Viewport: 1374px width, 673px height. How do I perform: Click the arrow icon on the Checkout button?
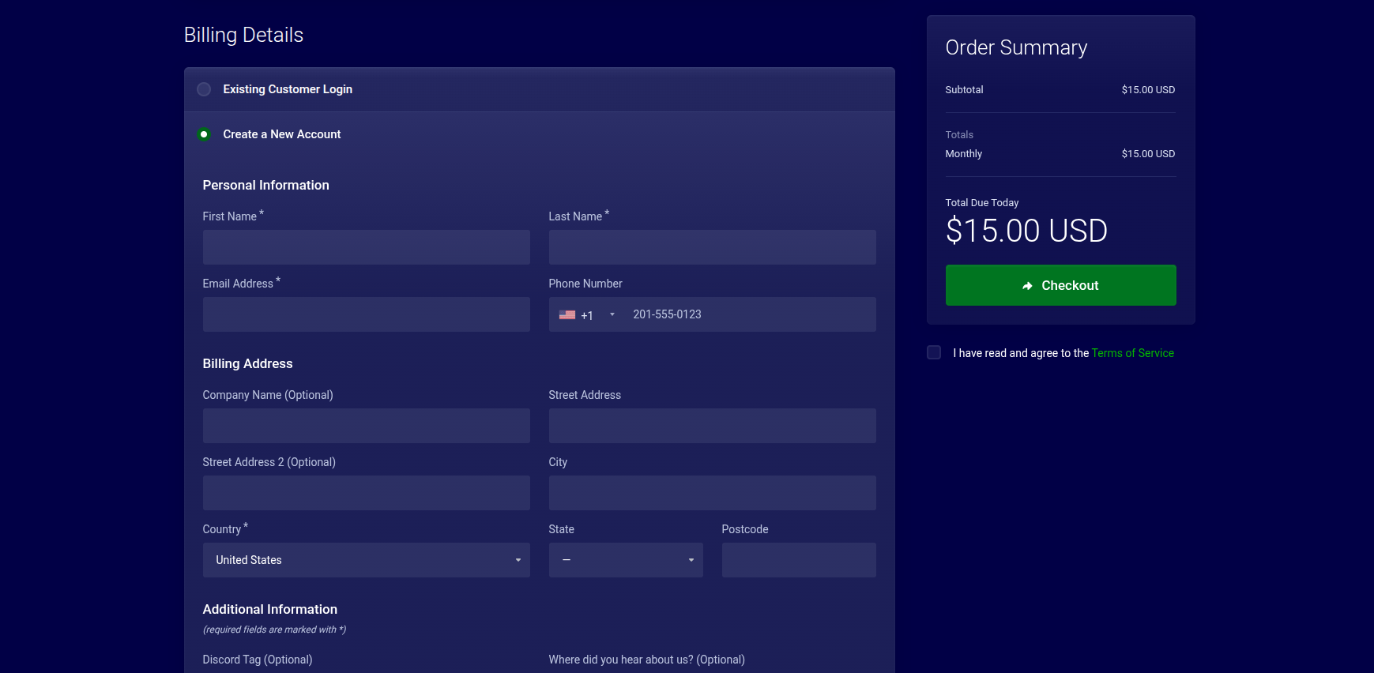click(1027, 286)
